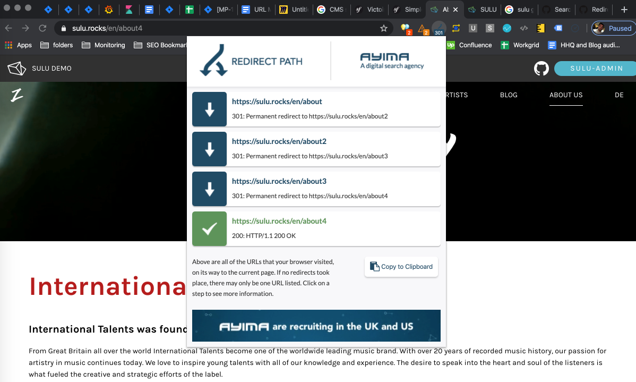
Task: Open the folders bookmark folder
Action: click(x=57, y=45)
